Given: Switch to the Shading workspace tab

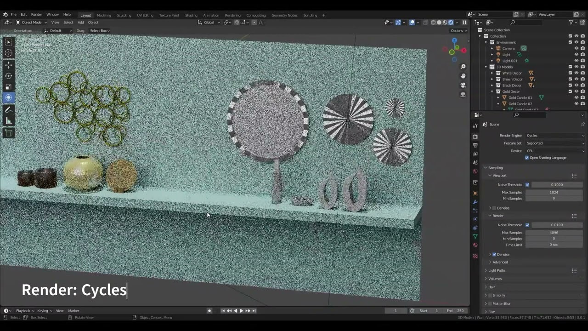Looking at the screenshot, I should click(191, 15).
